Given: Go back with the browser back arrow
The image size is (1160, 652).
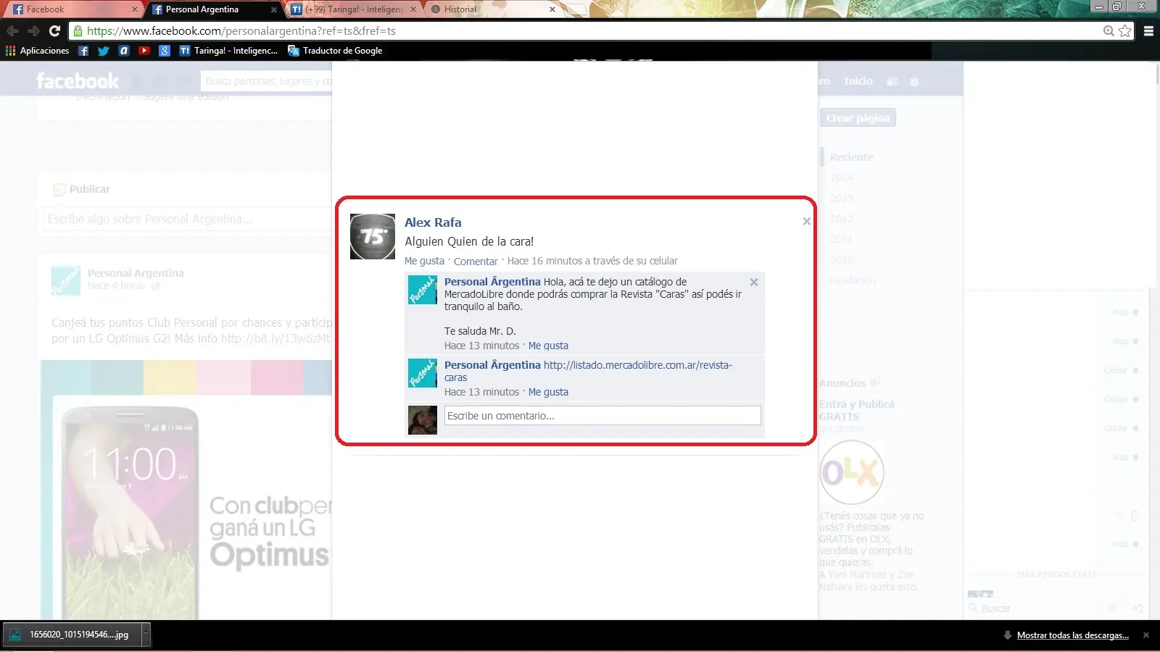Looking at the screenshot, I should pyautogui.click(x=12, y=31).
